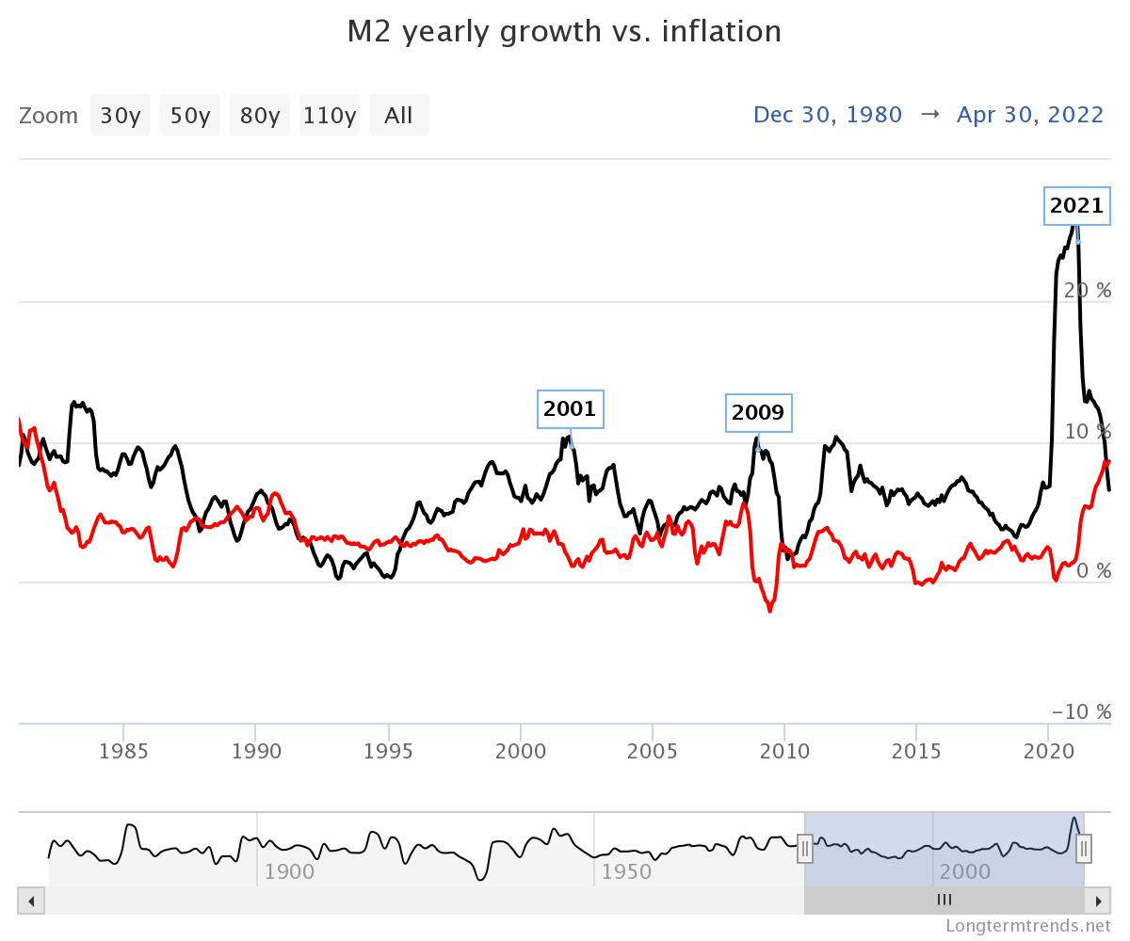Choose the 80y zoom range
The width and height of the screenshot is (1130, 941).
click(260, 116)
